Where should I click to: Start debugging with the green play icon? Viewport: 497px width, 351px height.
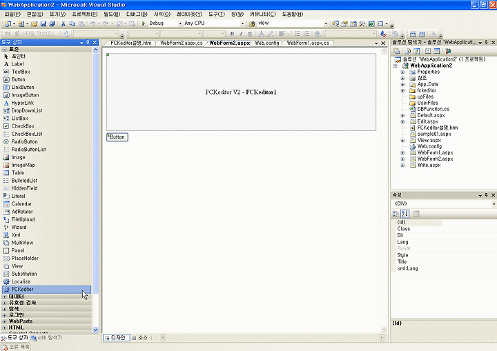click(144, 23)
